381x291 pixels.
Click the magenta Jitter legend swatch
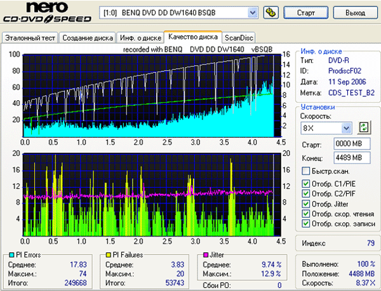click(x=206, y=254)
